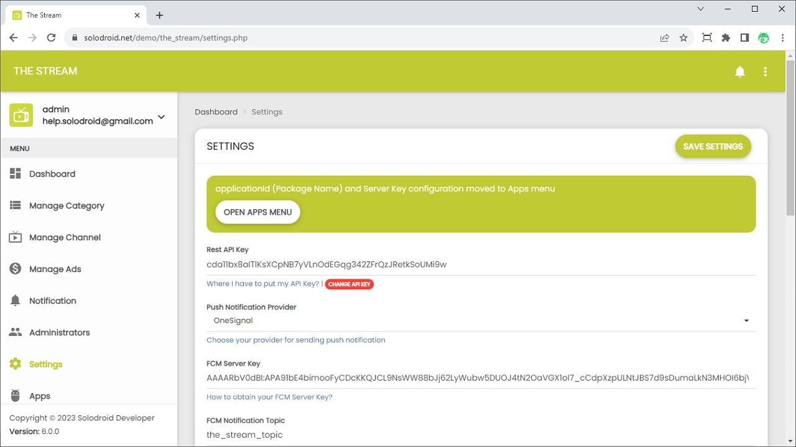
Task: Open 'How to obtain your FCM Server Key?' link
Action: pos(269,397)
